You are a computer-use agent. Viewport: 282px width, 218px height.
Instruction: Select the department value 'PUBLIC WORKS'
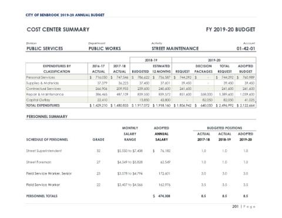[105, 49]
